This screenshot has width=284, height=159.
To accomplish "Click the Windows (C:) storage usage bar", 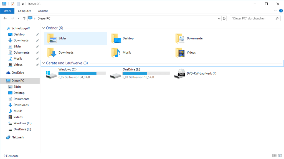I will (82, 74).
